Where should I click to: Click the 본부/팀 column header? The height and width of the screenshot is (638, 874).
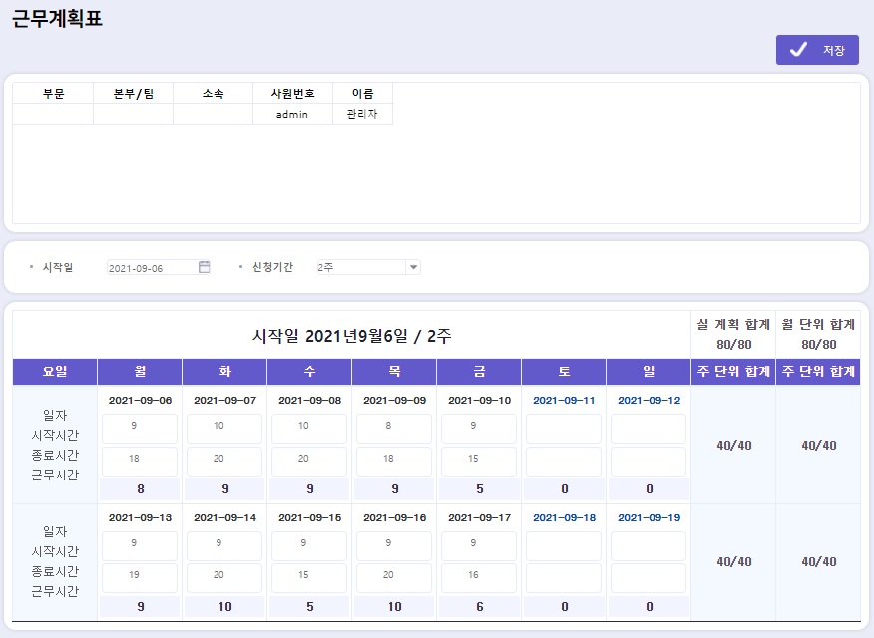pos(134,94)
